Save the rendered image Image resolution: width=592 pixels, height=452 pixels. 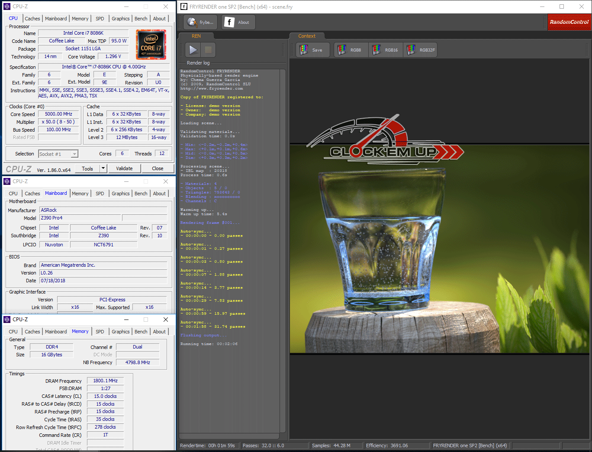click(313, 50)
